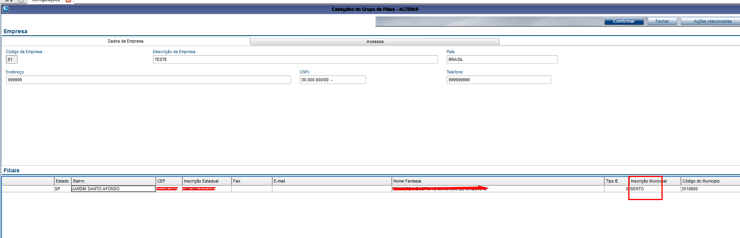Click the E-mail column header
The width and height of the screenshot is (740, 238).
(332, 181)
